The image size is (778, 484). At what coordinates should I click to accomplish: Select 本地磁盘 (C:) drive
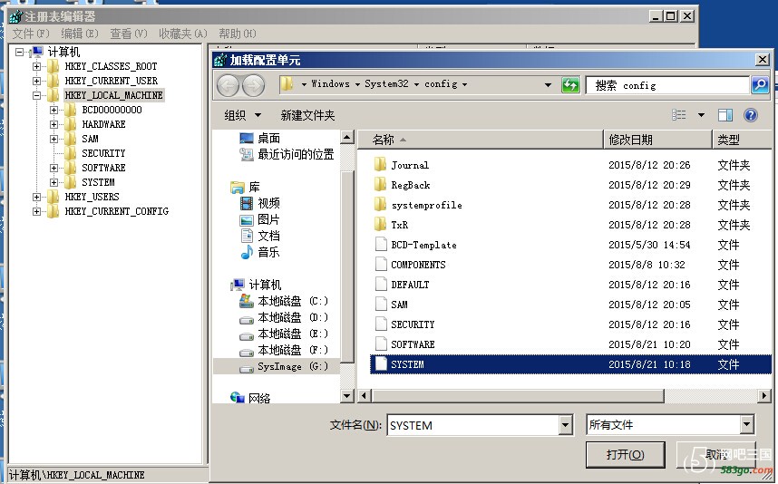(x=283, y=301)
